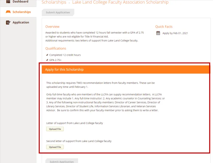Click the Application pencil-and-paper icon

pos(8,22)
